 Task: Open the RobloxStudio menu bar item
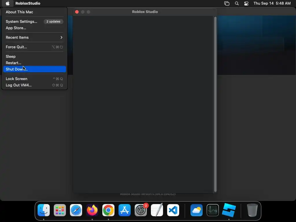coord(28,3)
